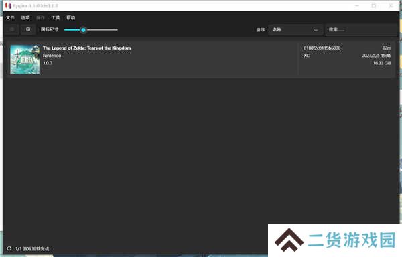Image resolution: width=402 pixels, height=257 pixels.
Task: Select The Legend of Zelda game title
Action: pos(86,48)
